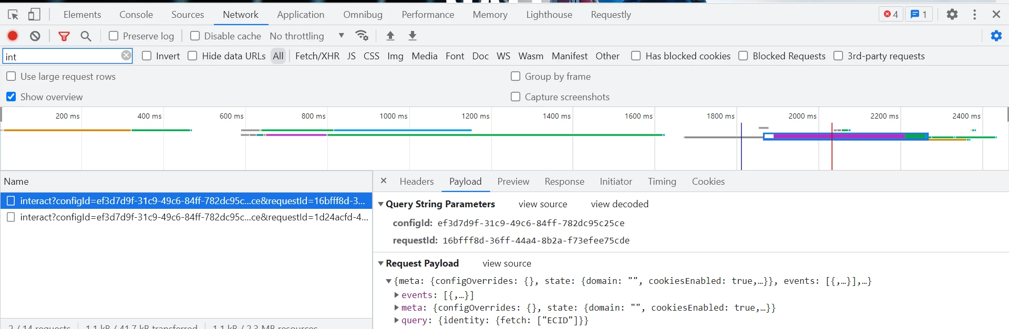
Task: Click the blue DOMContentLoaded line in overview
Action: 742,147
